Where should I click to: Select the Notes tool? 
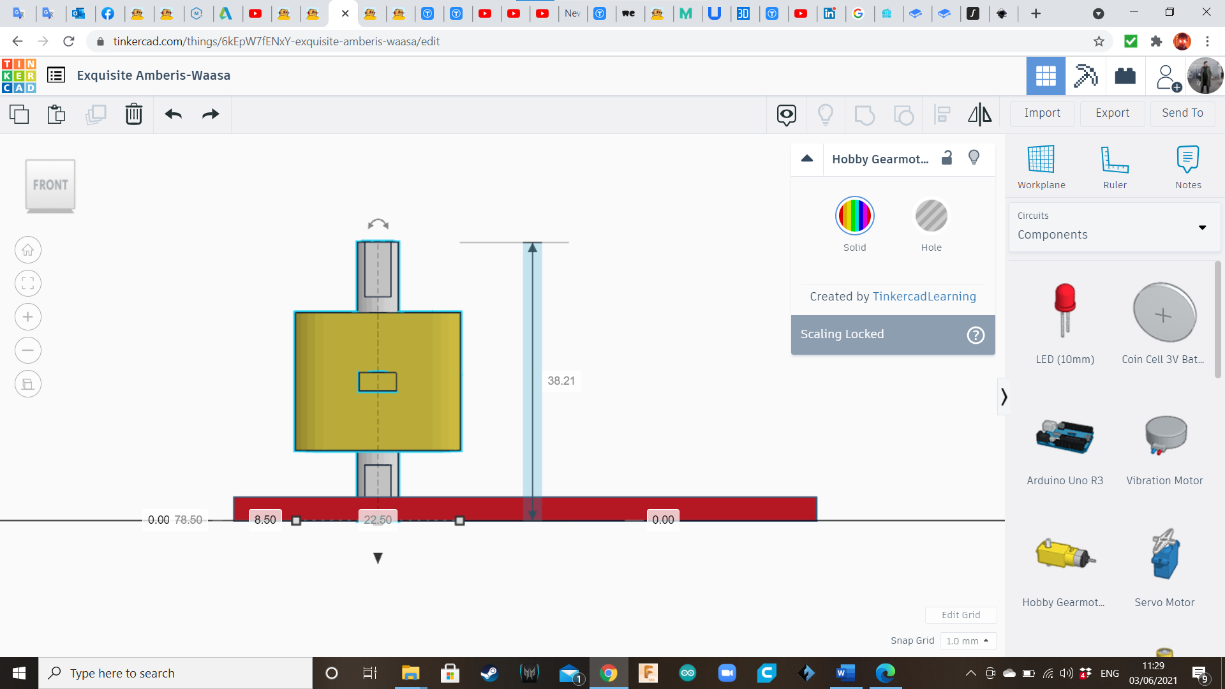(1188, 166)
